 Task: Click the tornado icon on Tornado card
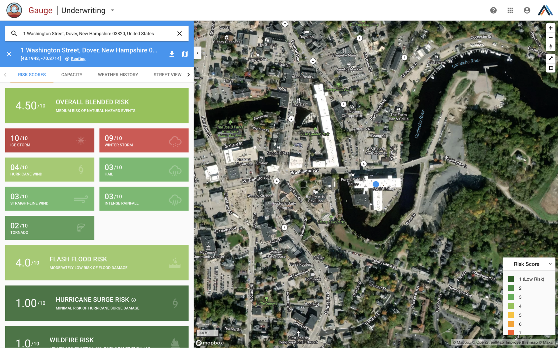[81, 228]
